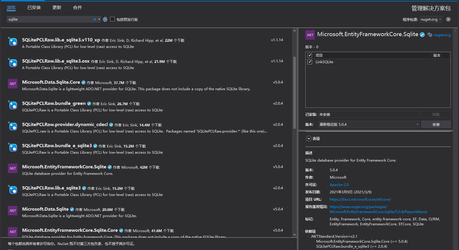Switch to the 已安装 tab
Viewport: 459px width, 250px height.
point(34,7)
